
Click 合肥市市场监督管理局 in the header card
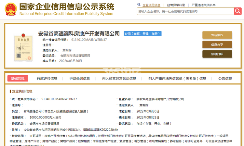pyautogui.click(x=75, y=55)
